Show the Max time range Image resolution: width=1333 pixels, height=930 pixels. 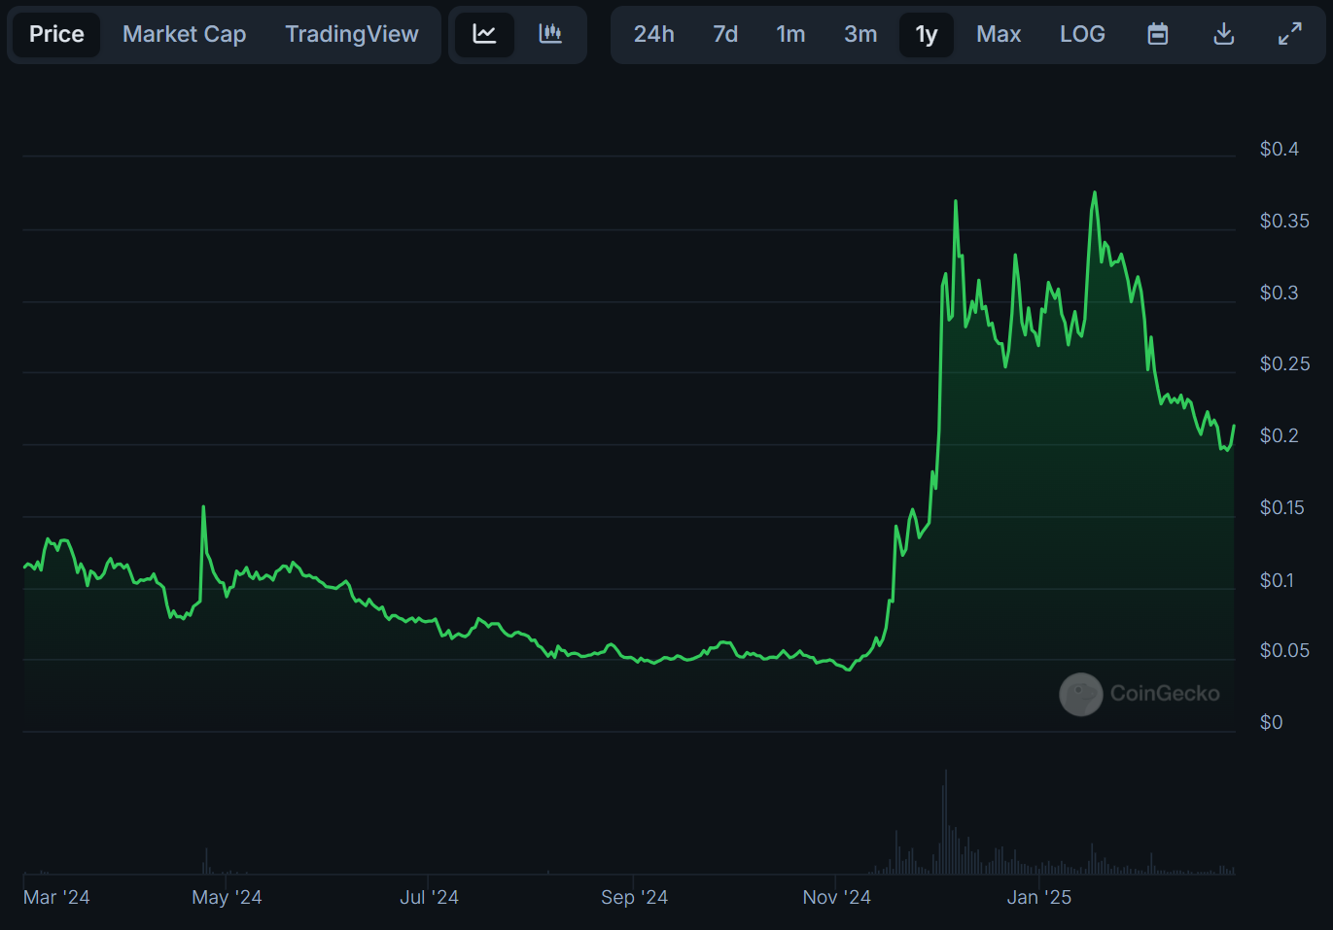999,34
